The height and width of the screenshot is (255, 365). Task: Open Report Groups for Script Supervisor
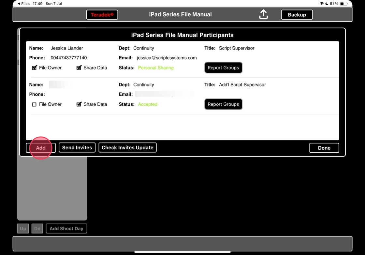point(223,67)
